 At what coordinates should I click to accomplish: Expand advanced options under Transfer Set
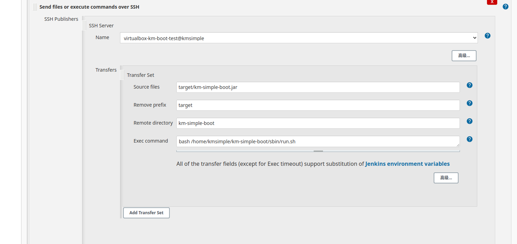coord(446,178)
